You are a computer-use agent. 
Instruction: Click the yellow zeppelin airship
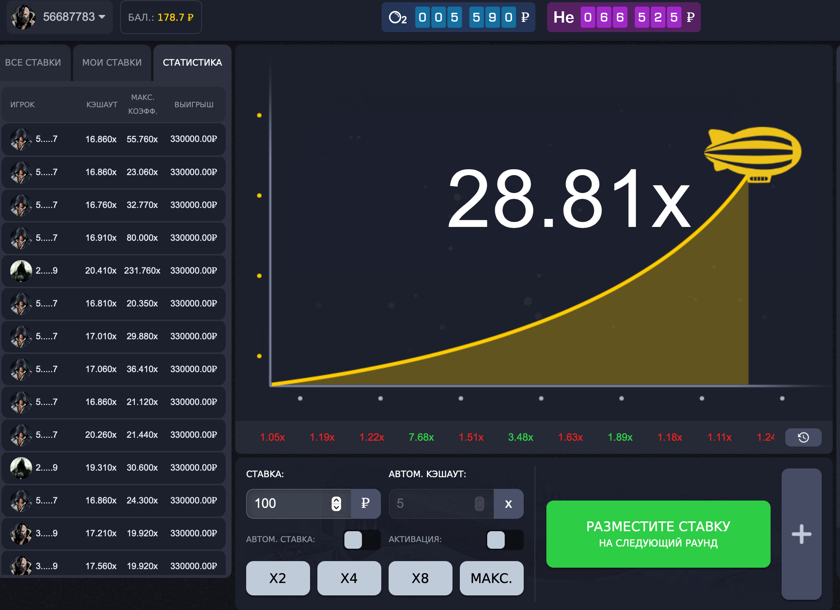(753, 152)
